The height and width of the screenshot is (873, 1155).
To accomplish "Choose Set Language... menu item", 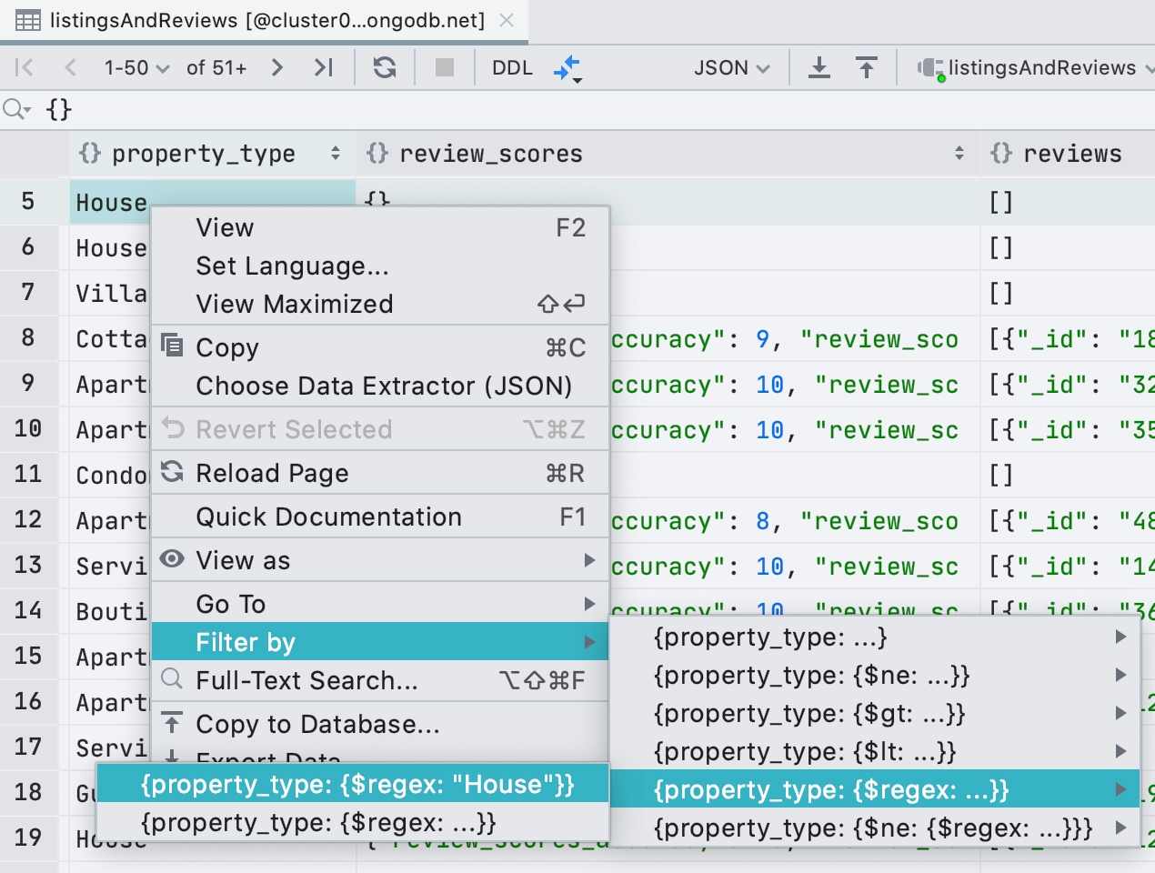I will click(380, 266).
